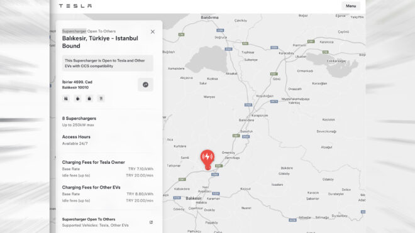Click Balıkesir city label on map

pos(194,198)
